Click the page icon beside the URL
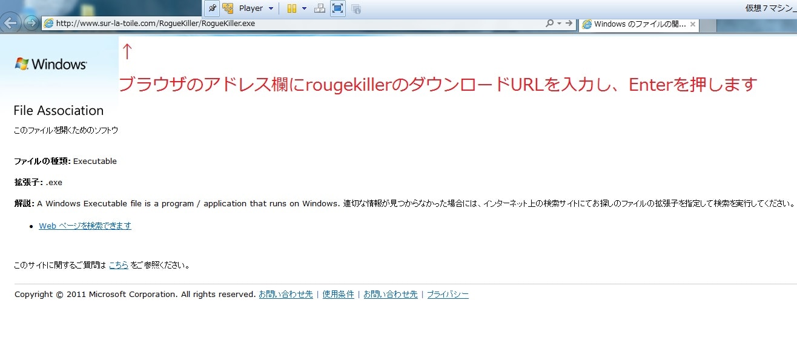 (48, 24)
